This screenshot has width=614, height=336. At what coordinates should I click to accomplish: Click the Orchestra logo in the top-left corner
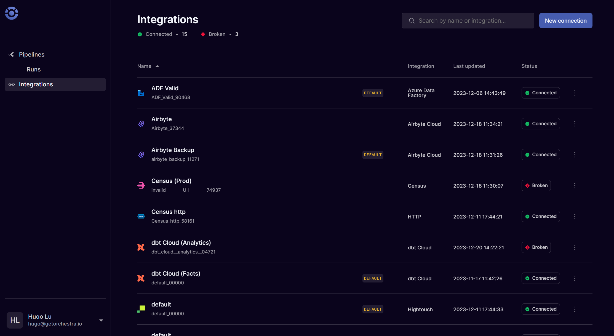(x=12, y=13)
